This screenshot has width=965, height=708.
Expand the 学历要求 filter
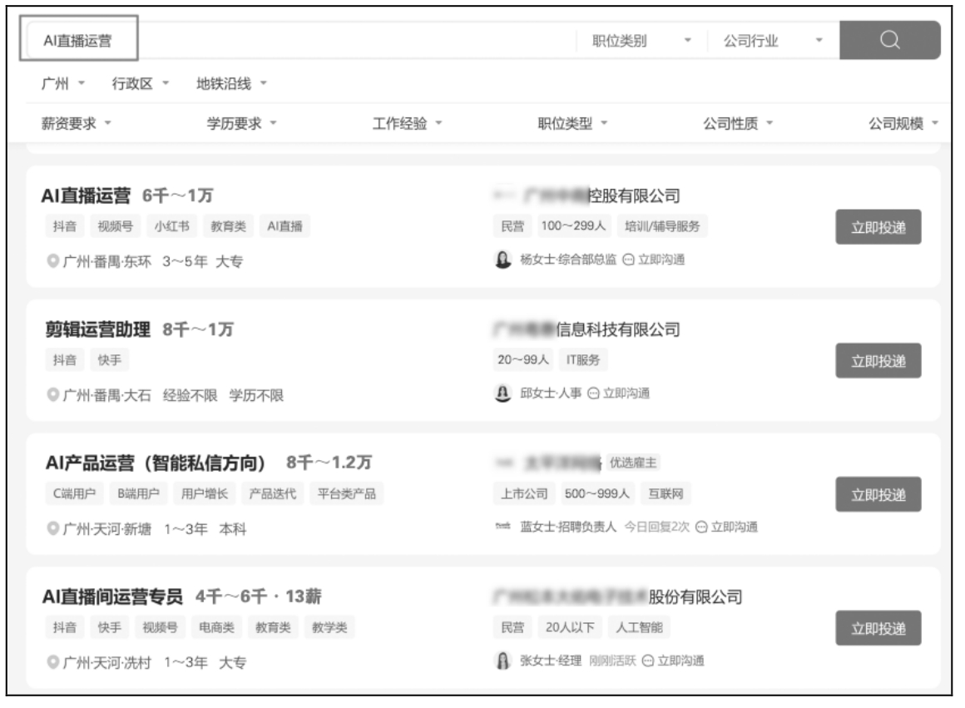tap(241, 124)
